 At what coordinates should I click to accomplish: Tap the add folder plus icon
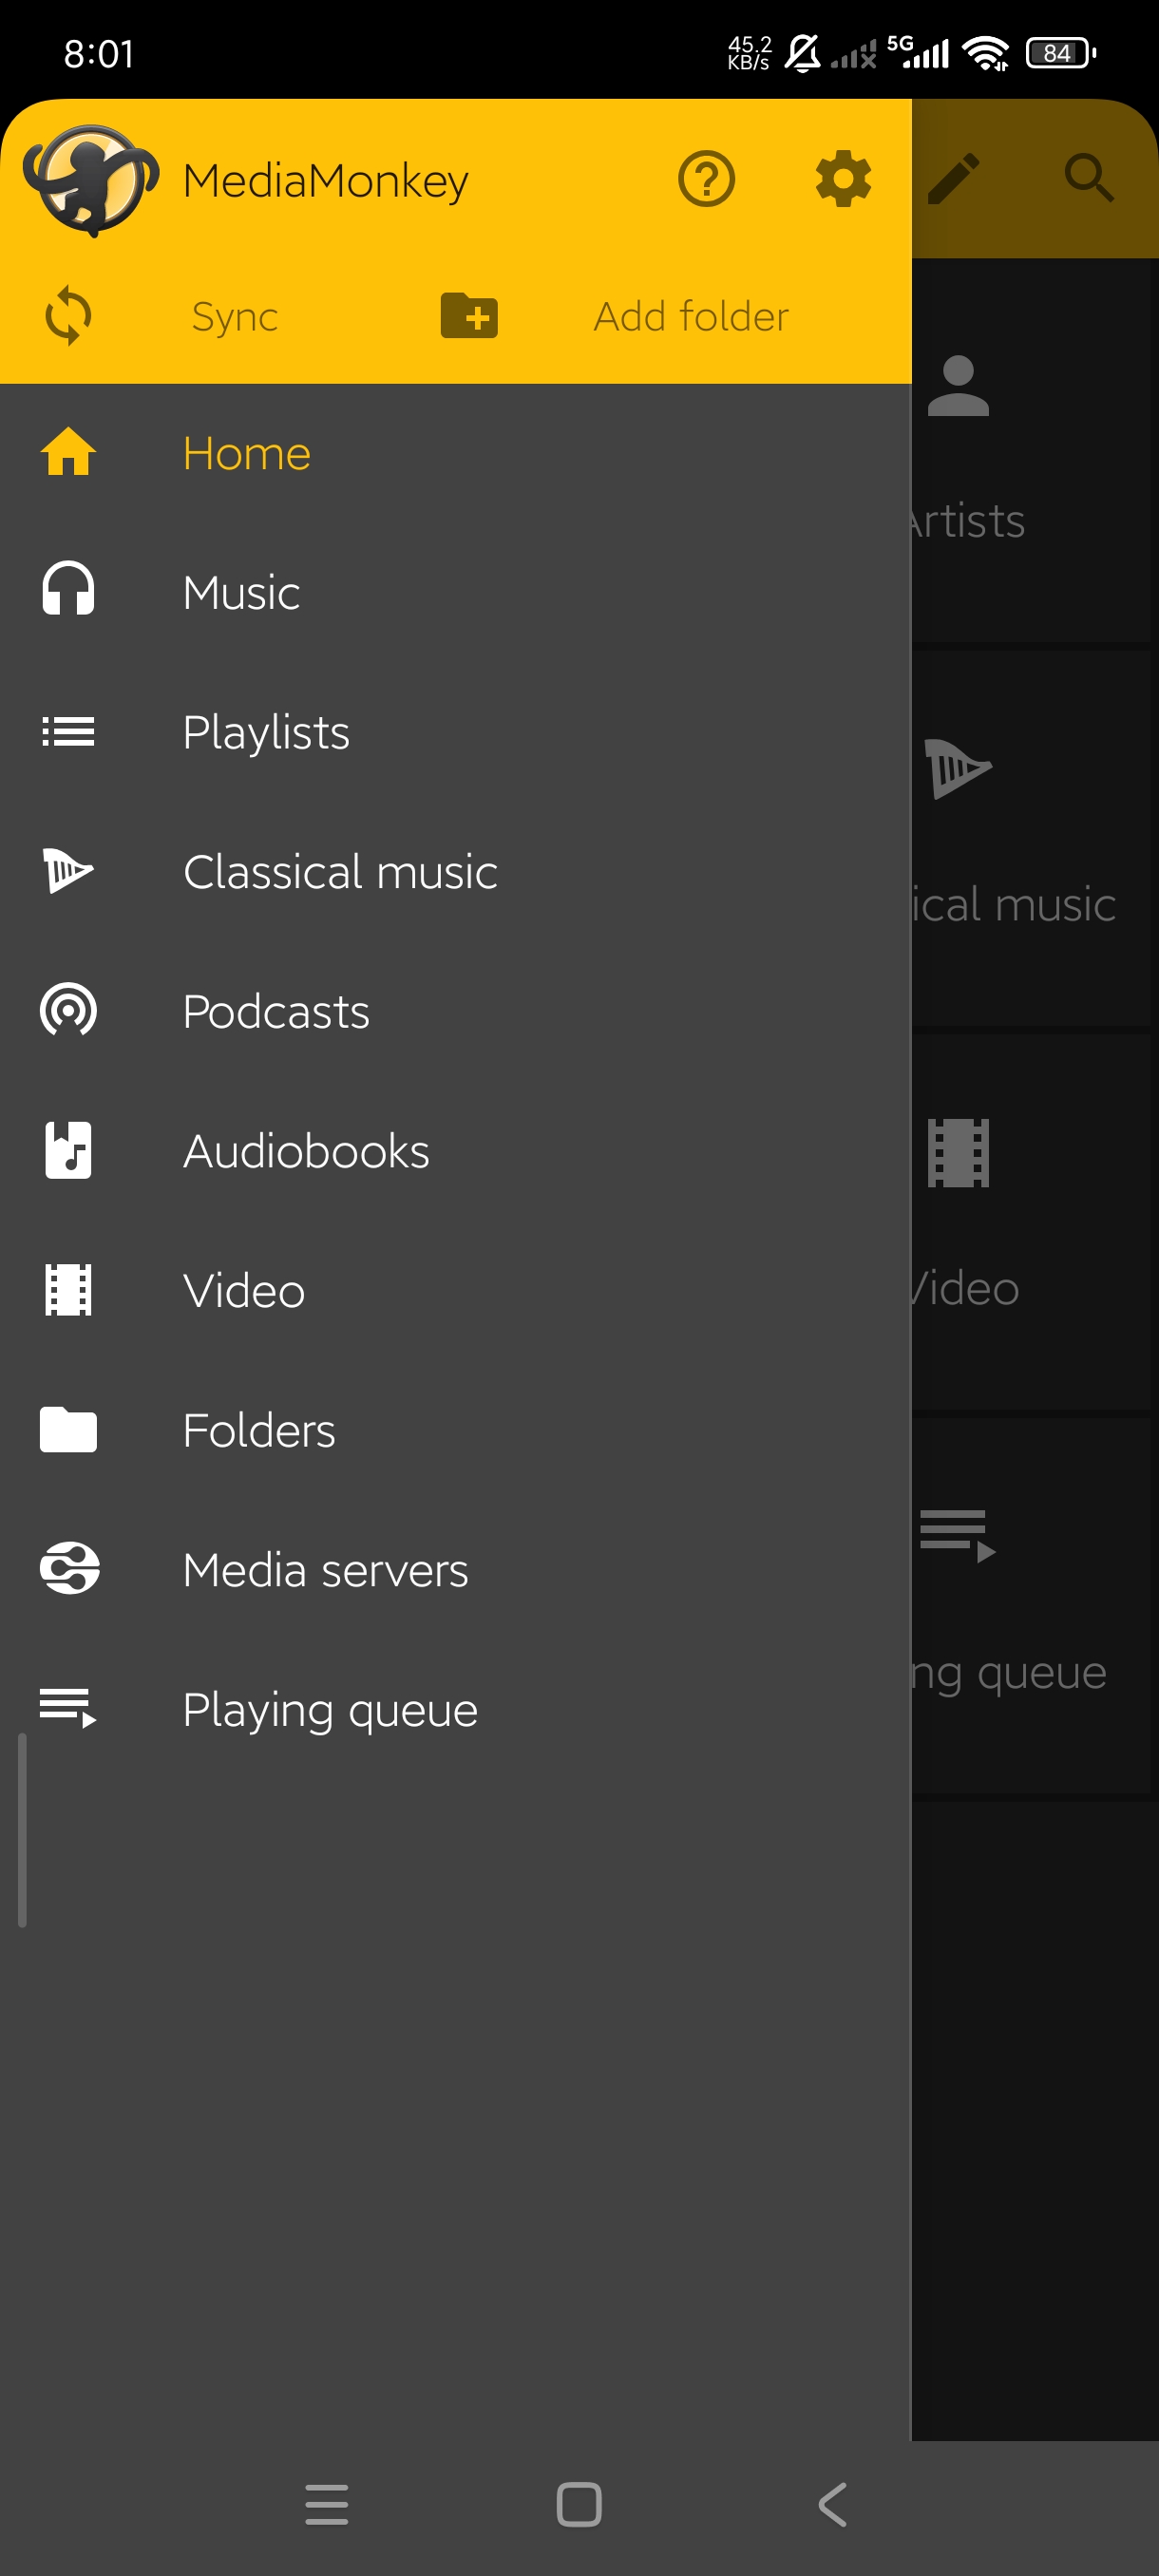click(469, 315)
